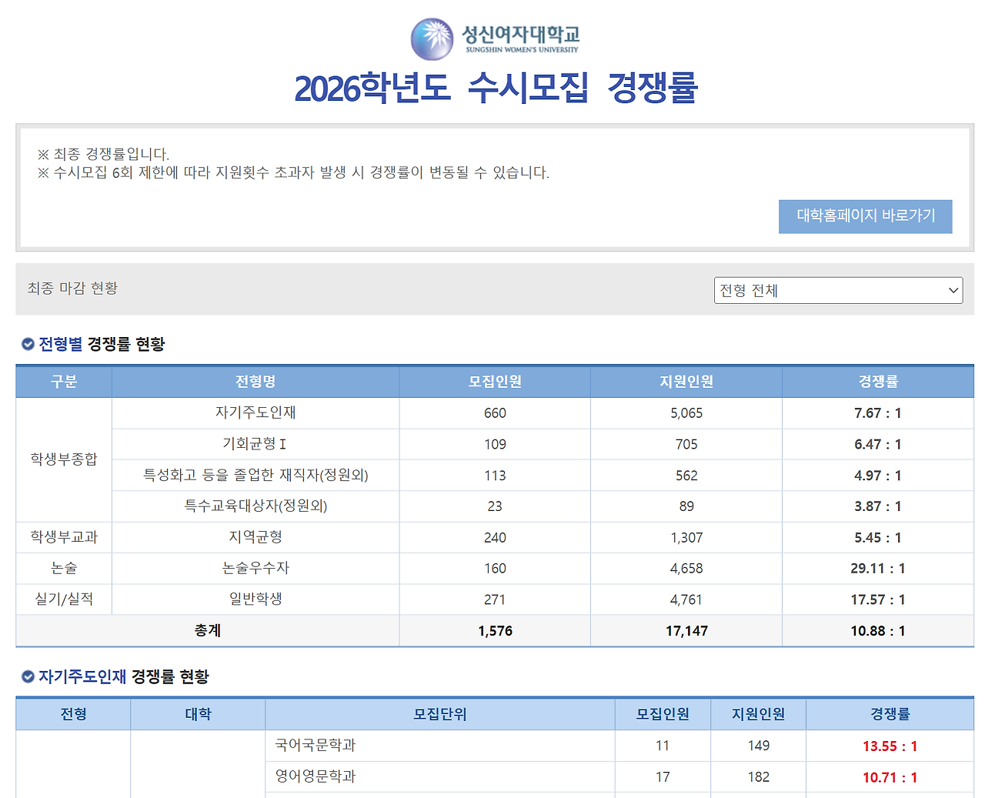Select the 17.57 : 1 ratio value

coord(878,599)
